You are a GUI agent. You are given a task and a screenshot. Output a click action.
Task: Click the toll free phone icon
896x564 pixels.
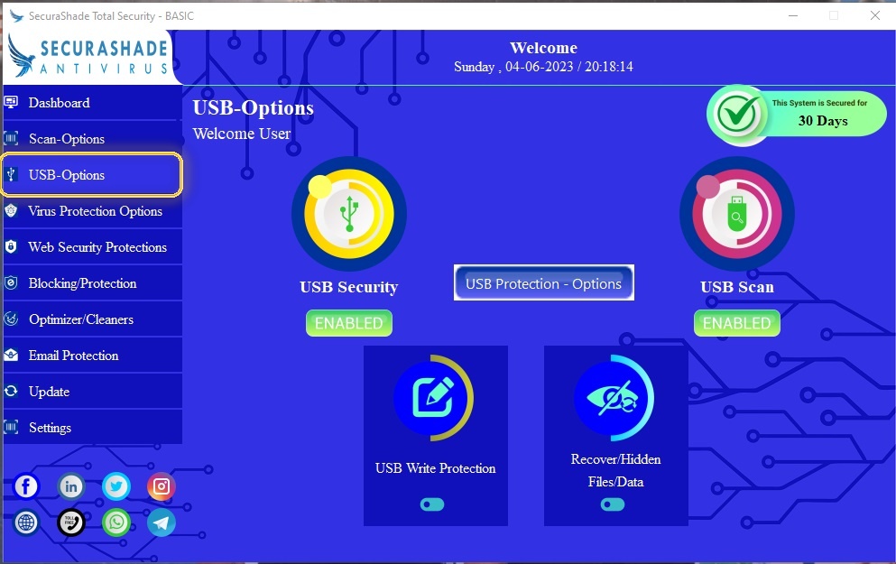[71, 522]
